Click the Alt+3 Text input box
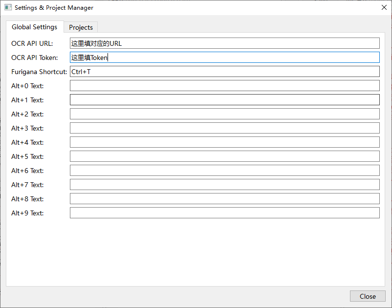 coord(225,128)
